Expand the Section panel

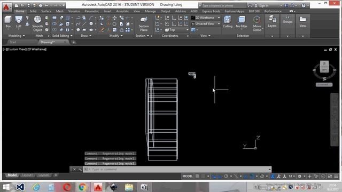[142, 36]
